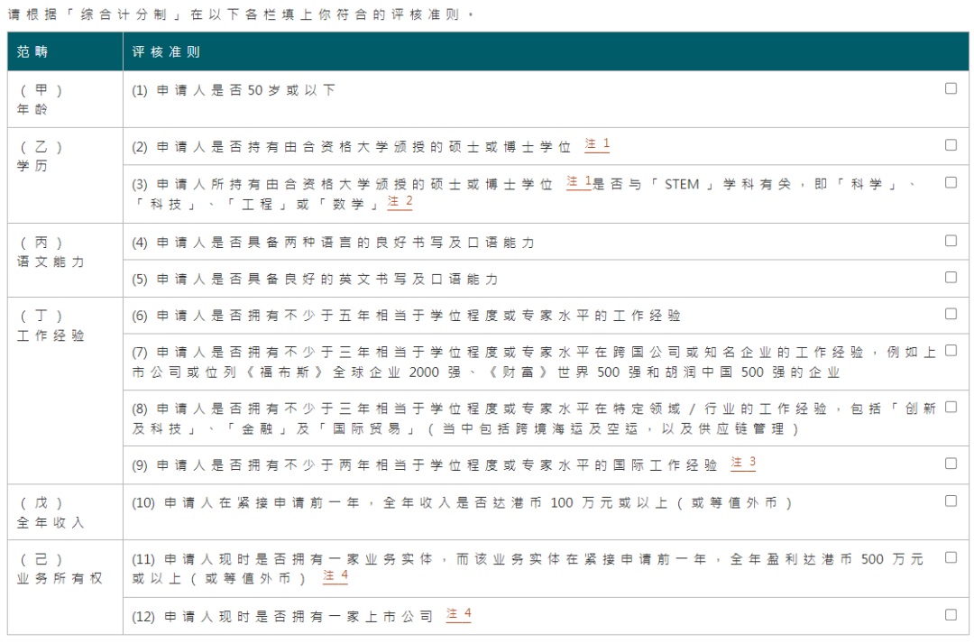Viewport: 974px width, 643px height.
Task: Tick criterion (12) owns listed company checkbox
Action: [x=951, y=615]
